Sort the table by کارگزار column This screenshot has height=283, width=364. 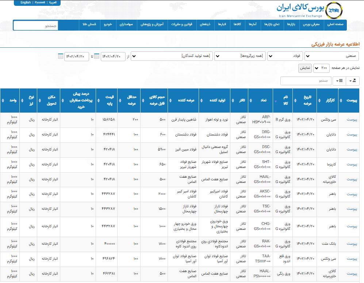[327, 101]
